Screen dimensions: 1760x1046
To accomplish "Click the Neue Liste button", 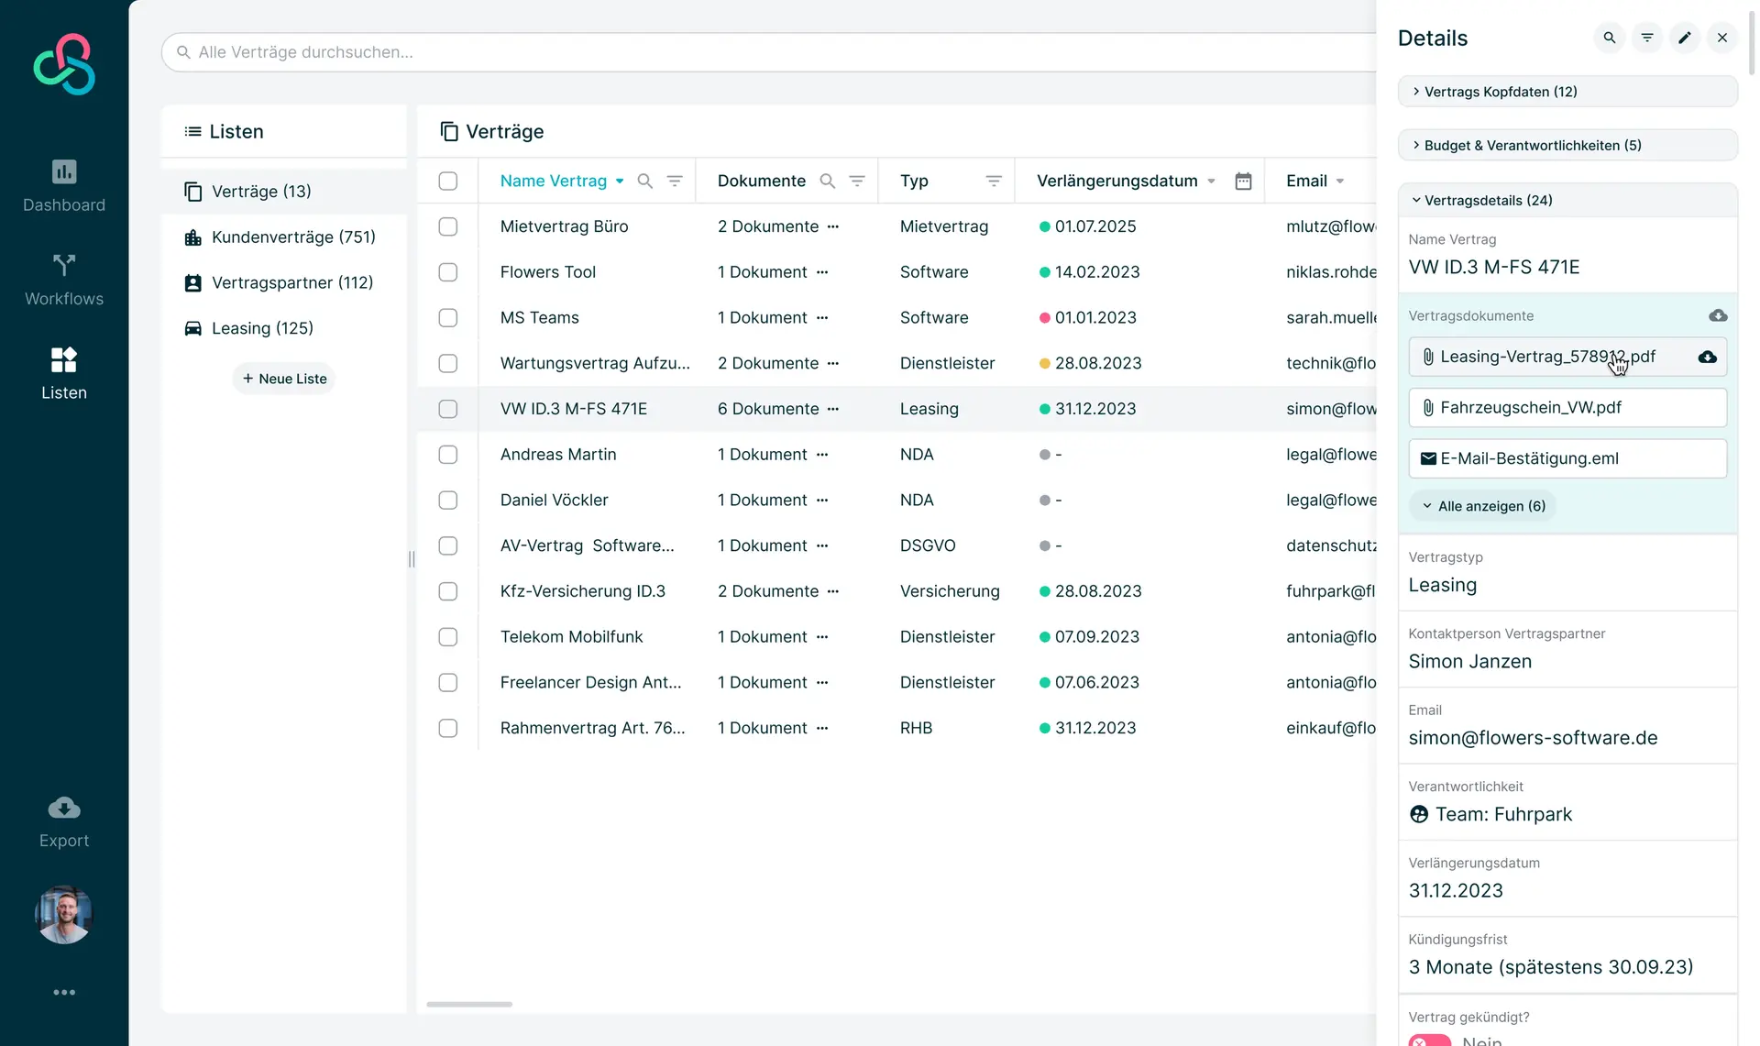I will (x=284, y=379).
